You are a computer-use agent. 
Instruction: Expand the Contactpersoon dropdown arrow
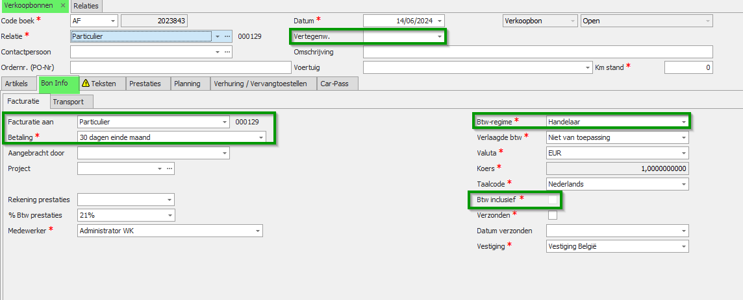click(x=218, y=52)
